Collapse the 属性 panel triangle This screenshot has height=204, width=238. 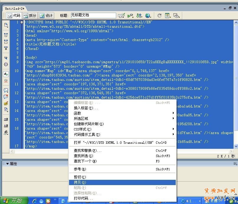tap(7, 164)
